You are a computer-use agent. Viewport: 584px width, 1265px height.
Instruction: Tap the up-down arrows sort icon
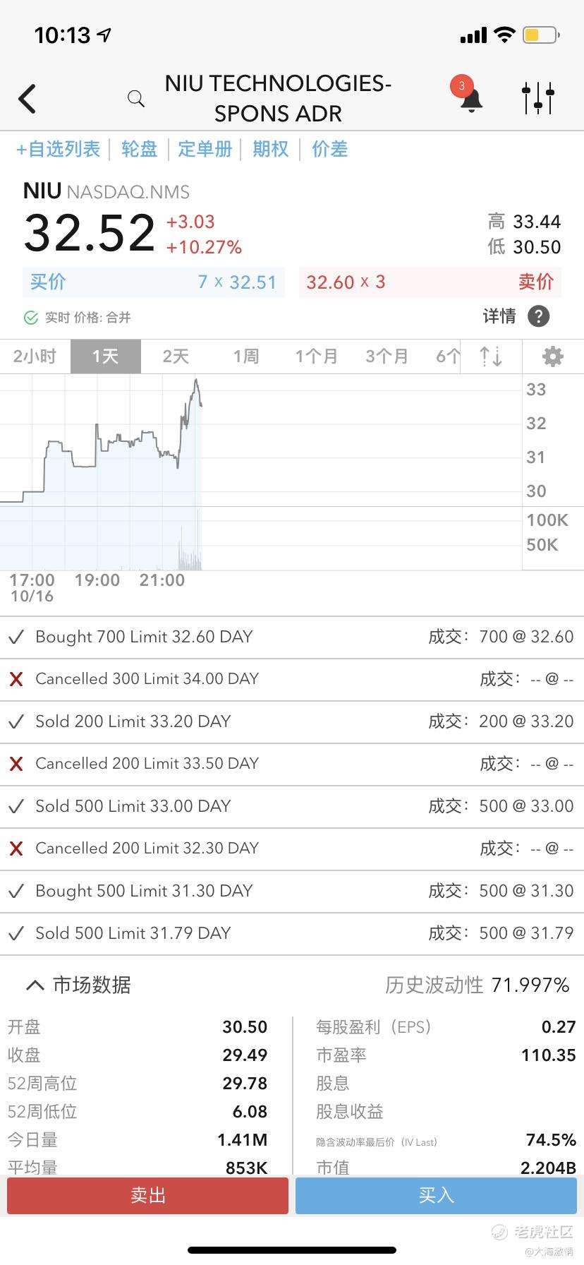coord(491,356)
